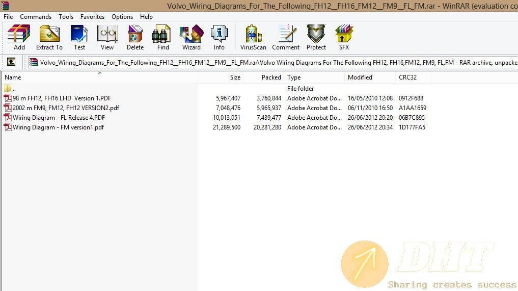518x291 pixels.
Task: Click packed value 7,439,477
Action: [x=269, y=117]
